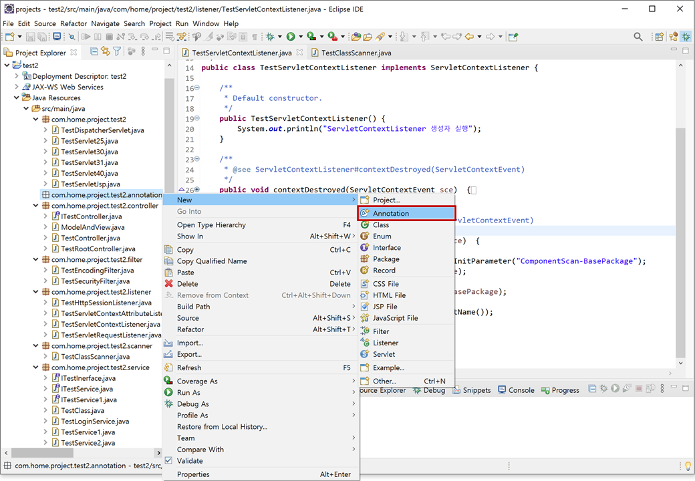Fold the constructor at line 19

(x=196, y=118)
